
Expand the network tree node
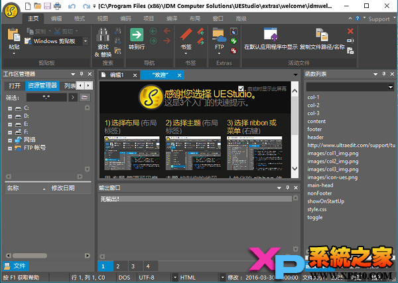coord(10,140)
